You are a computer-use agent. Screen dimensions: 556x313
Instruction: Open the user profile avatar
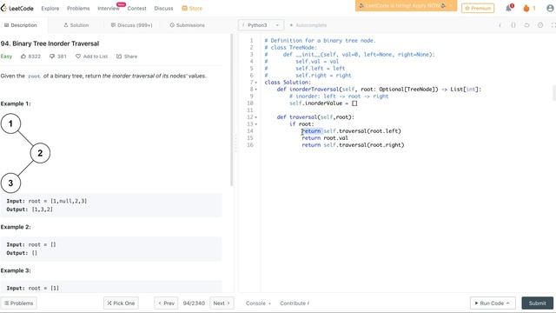coord(550,8)
